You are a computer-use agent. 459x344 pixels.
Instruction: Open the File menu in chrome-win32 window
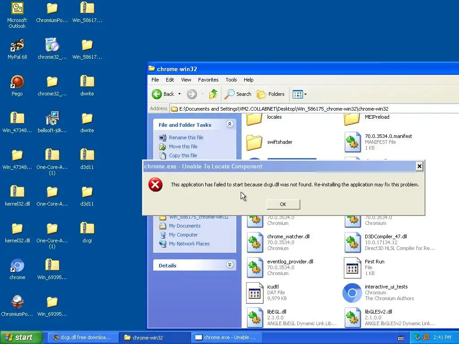[155, 80]
